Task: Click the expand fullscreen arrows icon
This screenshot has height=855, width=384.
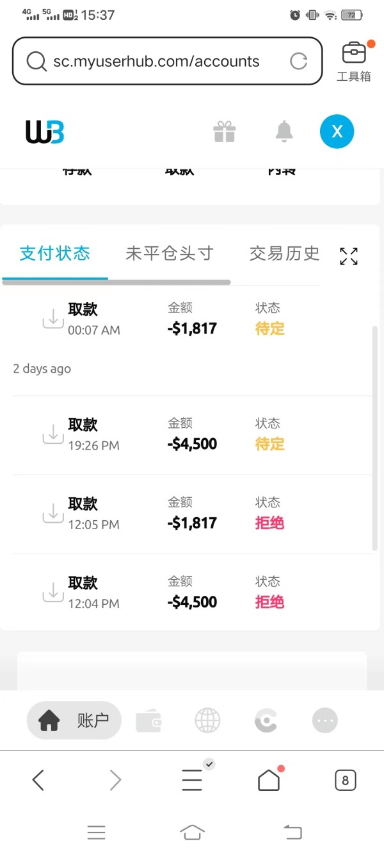Action: pos(349,256)
